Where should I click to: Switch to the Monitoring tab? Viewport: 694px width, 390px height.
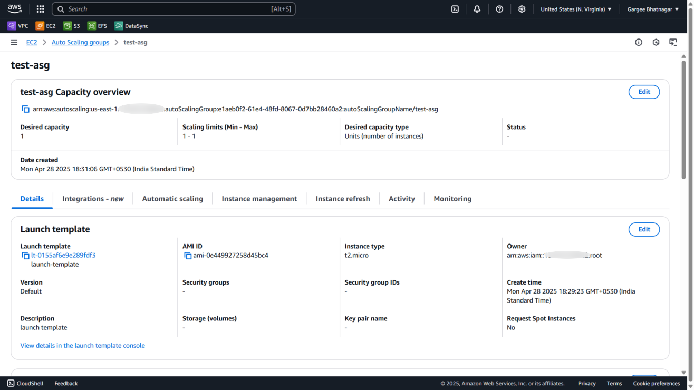(452, 199)
